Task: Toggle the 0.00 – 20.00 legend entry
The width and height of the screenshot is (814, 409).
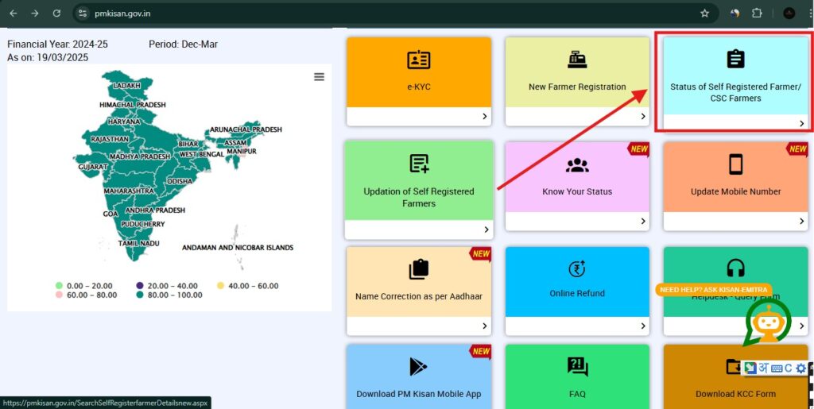Action: (84, 286)
